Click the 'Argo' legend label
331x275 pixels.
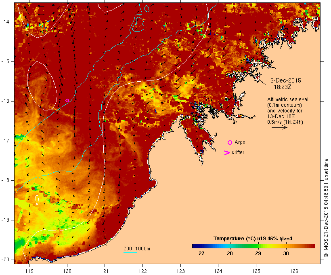(240, 142)
